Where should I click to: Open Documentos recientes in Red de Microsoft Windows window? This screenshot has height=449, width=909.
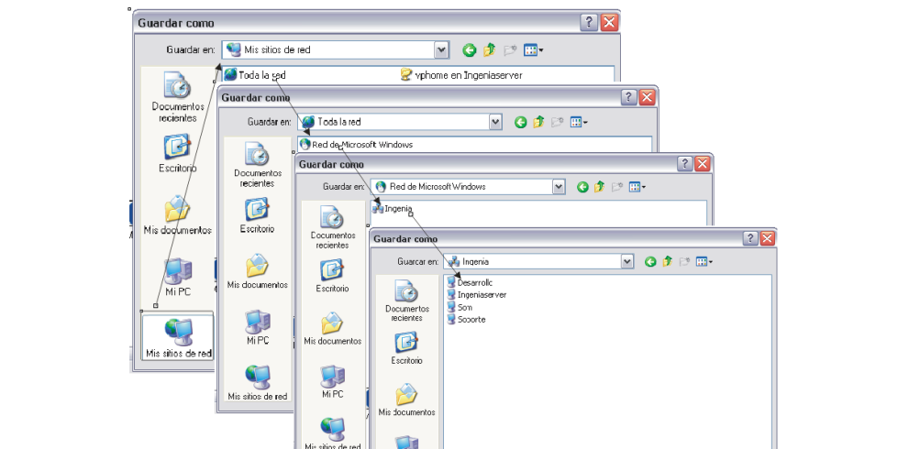[x=332, y=226]
